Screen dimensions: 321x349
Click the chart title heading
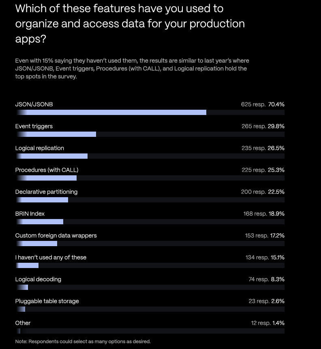(x=130, y=23)
